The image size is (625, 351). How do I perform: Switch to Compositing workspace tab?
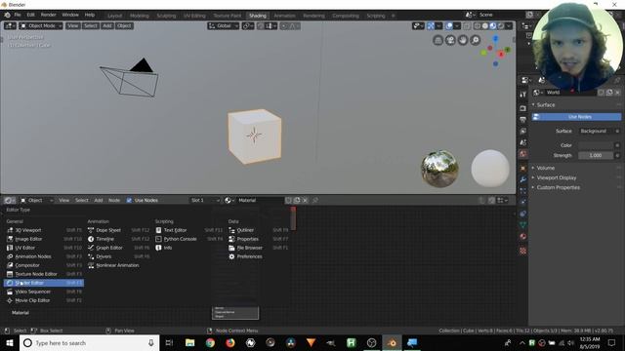coord(346,16)
